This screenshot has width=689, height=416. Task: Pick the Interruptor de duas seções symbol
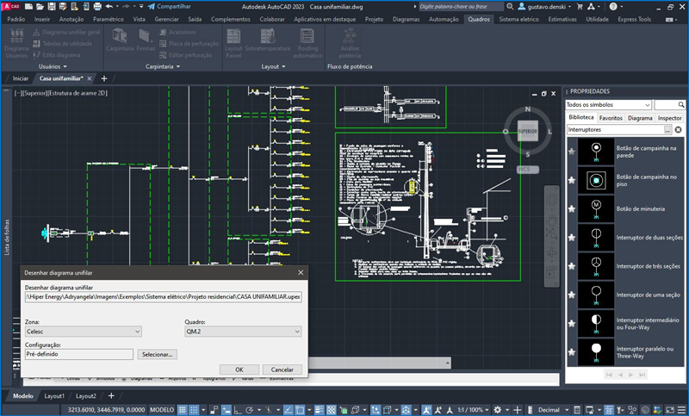(x=594, y=237)
